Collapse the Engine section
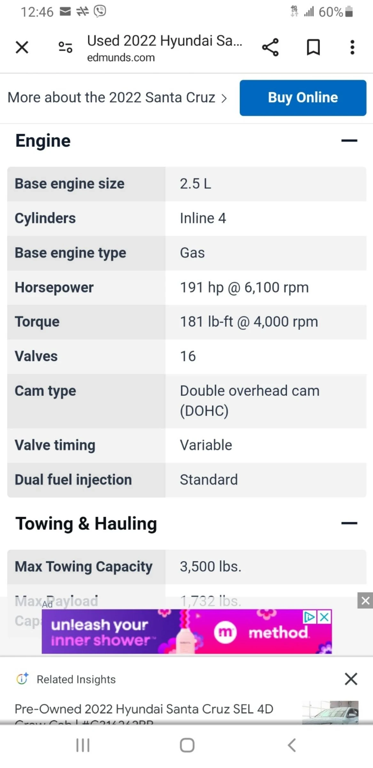Screen dimensions: 373x768 [x=349, y=141]
